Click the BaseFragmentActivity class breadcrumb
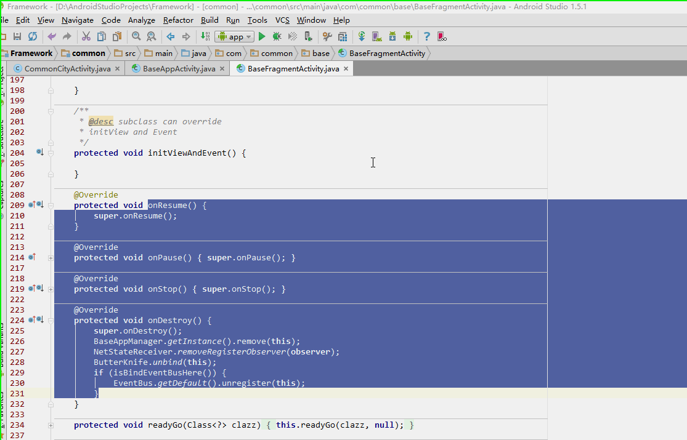The width and height of the screenshot is (687, 440). [x=381, y=54]
